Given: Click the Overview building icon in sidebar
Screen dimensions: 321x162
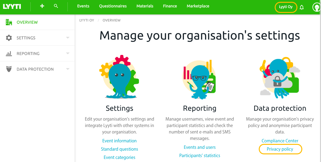Looking at the screenshot, I should [9, 22].
